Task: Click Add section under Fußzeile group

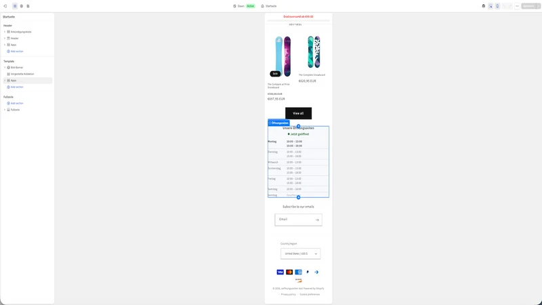Action: [15, 103]
